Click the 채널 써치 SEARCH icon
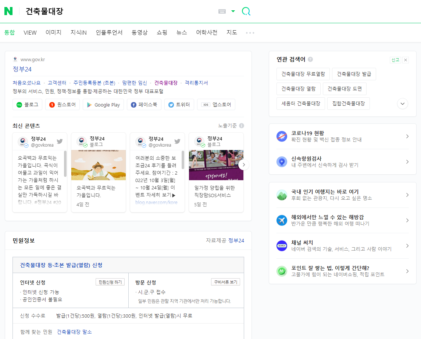Screen dimensions: 421x339 282,246
